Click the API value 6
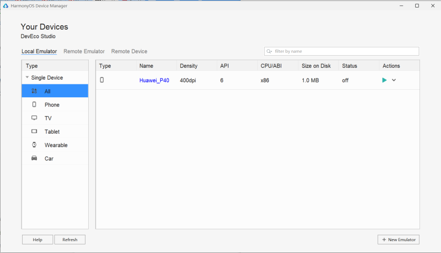Image resolution: width=441 pixels, height=253 pixels. (222, 81)
